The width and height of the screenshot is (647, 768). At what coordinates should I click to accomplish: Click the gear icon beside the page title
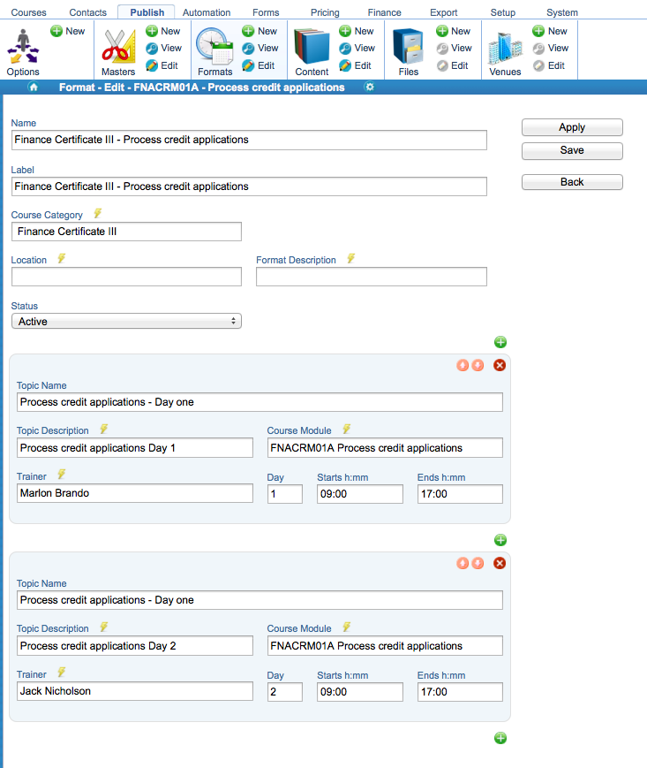click(x=370, y=87)
